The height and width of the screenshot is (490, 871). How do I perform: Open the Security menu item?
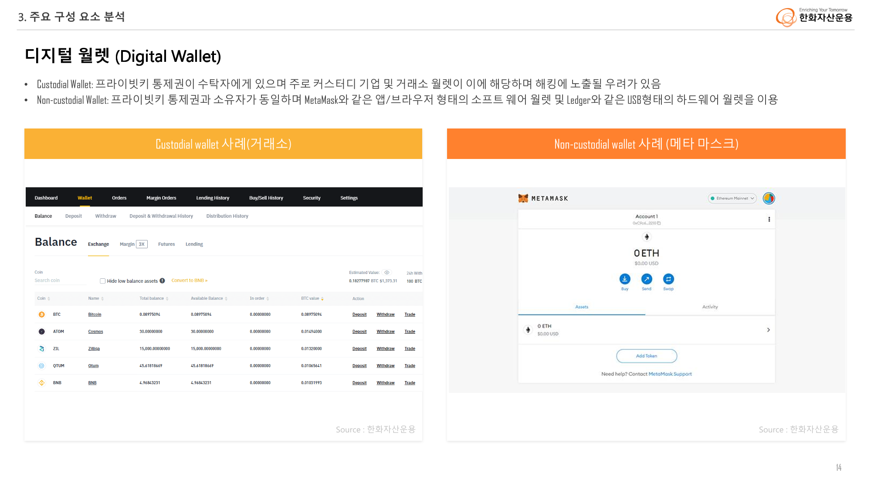[x=312, y=198]
